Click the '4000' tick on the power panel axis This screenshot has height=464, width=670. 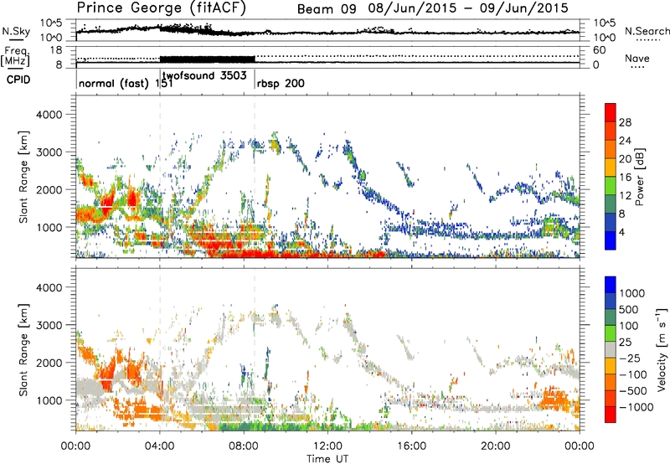(x=49, y=115)
